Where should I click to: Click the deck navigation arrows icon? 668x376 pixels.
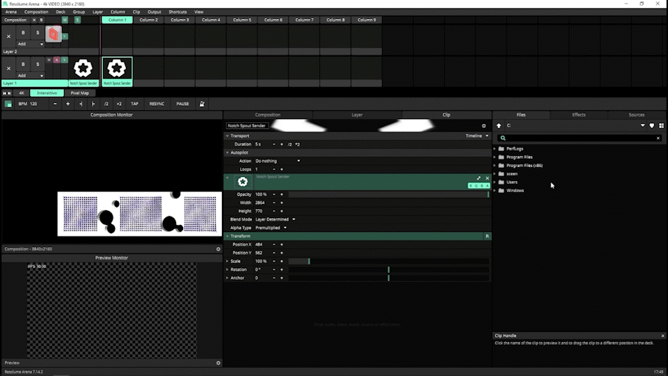point(7,93)
